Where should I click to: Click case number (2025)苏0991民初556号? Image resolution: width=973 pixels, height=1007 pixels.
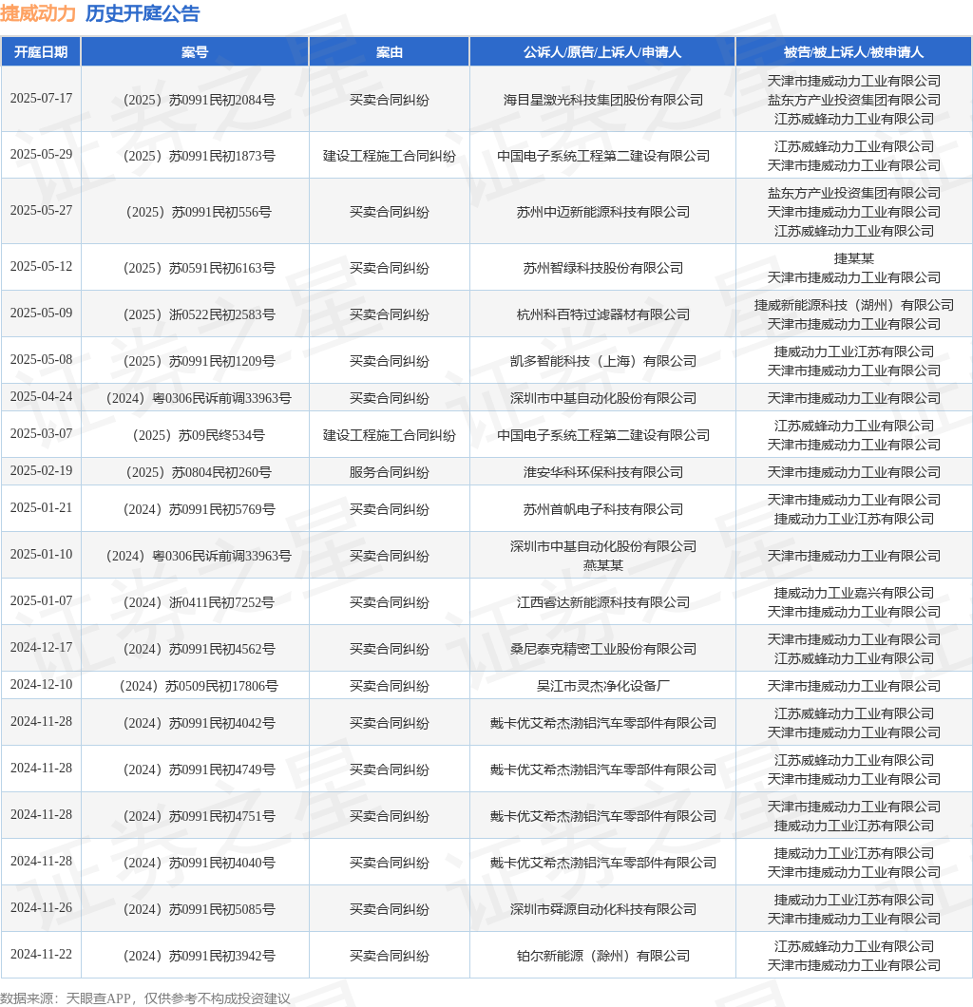click(x=200, y=211)
